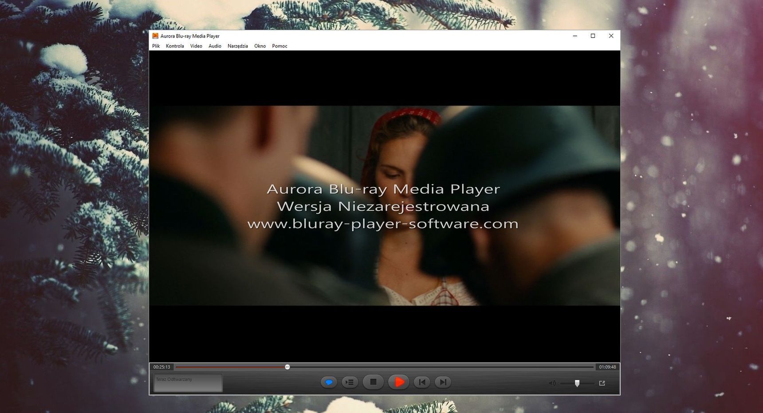The width and height of the screenshot is (763, 413).
Task: Open the Pomoc menu
Action: click(279, 46)
